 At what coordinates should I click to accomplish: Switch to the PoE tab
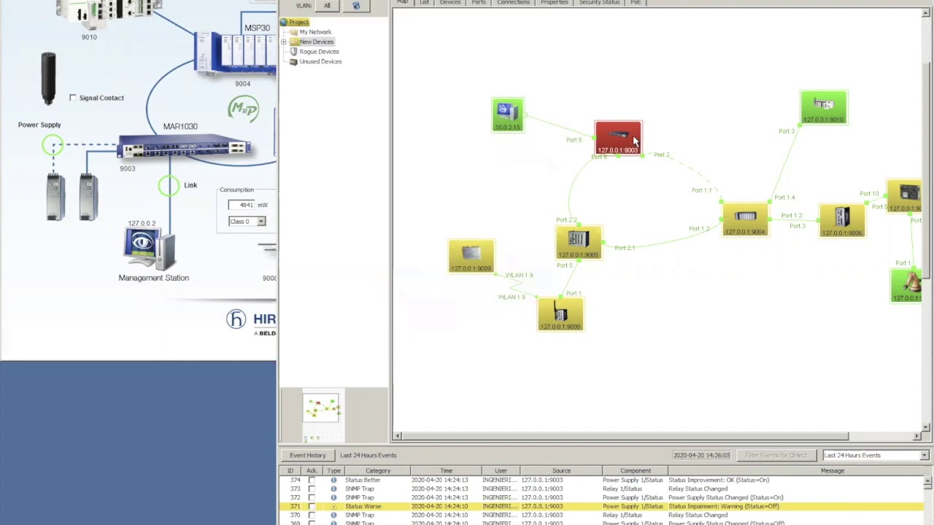pos(636,3)
